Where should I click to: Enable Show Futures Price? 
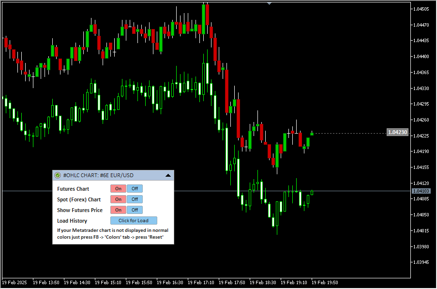click(118, 210)
